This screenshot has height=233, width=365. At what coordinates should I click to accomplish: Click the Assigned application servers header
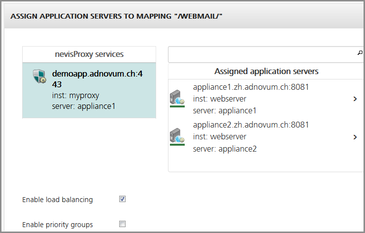(266, 71)
